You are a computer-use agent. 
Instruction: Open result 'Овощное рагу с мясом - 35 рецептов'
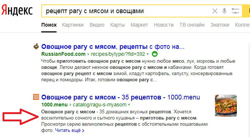click(x=121, y=97)
